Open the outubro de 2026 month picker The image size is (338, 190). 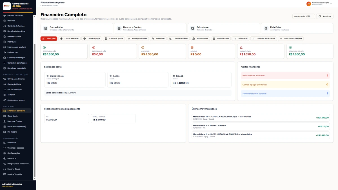pyautogui.click(x=304, y=16)
